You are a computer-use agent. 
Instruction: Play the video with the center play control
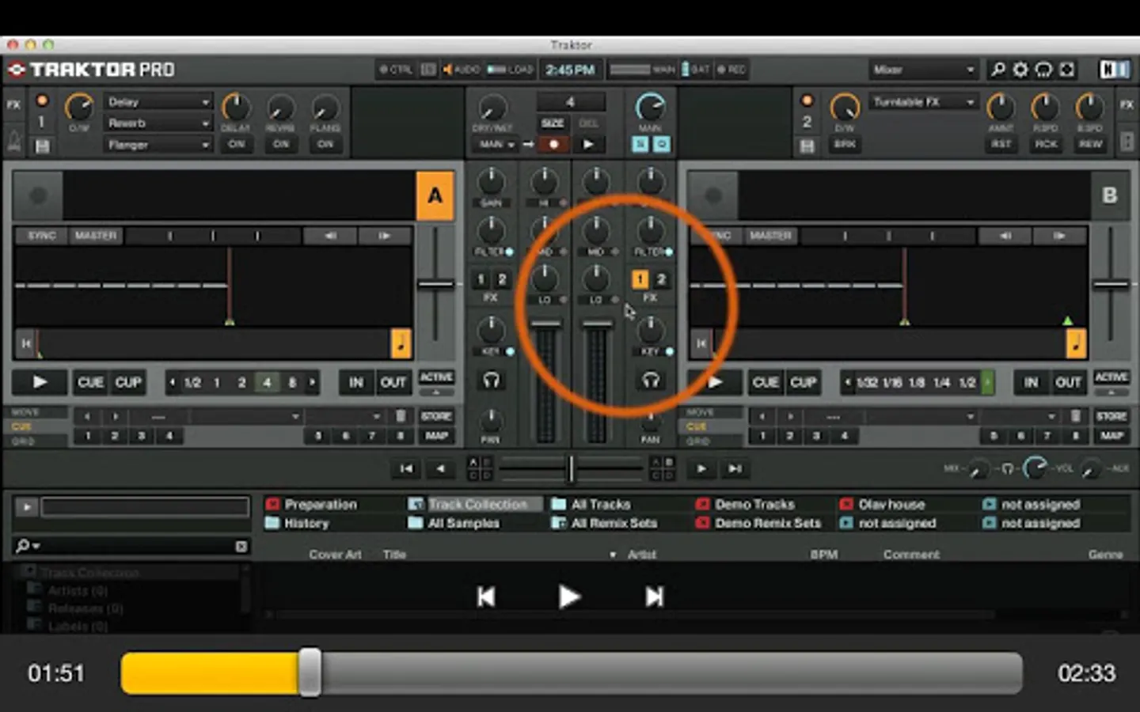point(569,596)
